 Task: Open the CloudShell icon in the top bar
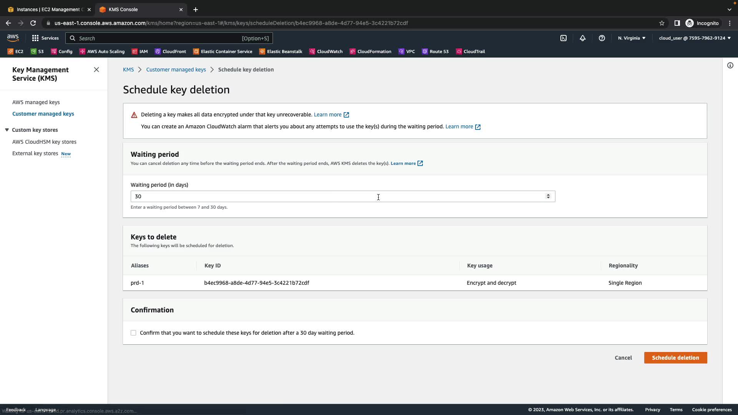pyautogui.click(x=563, y=38)
